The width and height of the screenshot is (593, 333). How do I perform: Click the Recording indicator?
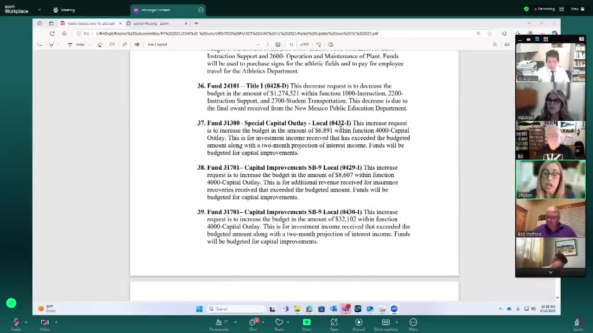544,9
